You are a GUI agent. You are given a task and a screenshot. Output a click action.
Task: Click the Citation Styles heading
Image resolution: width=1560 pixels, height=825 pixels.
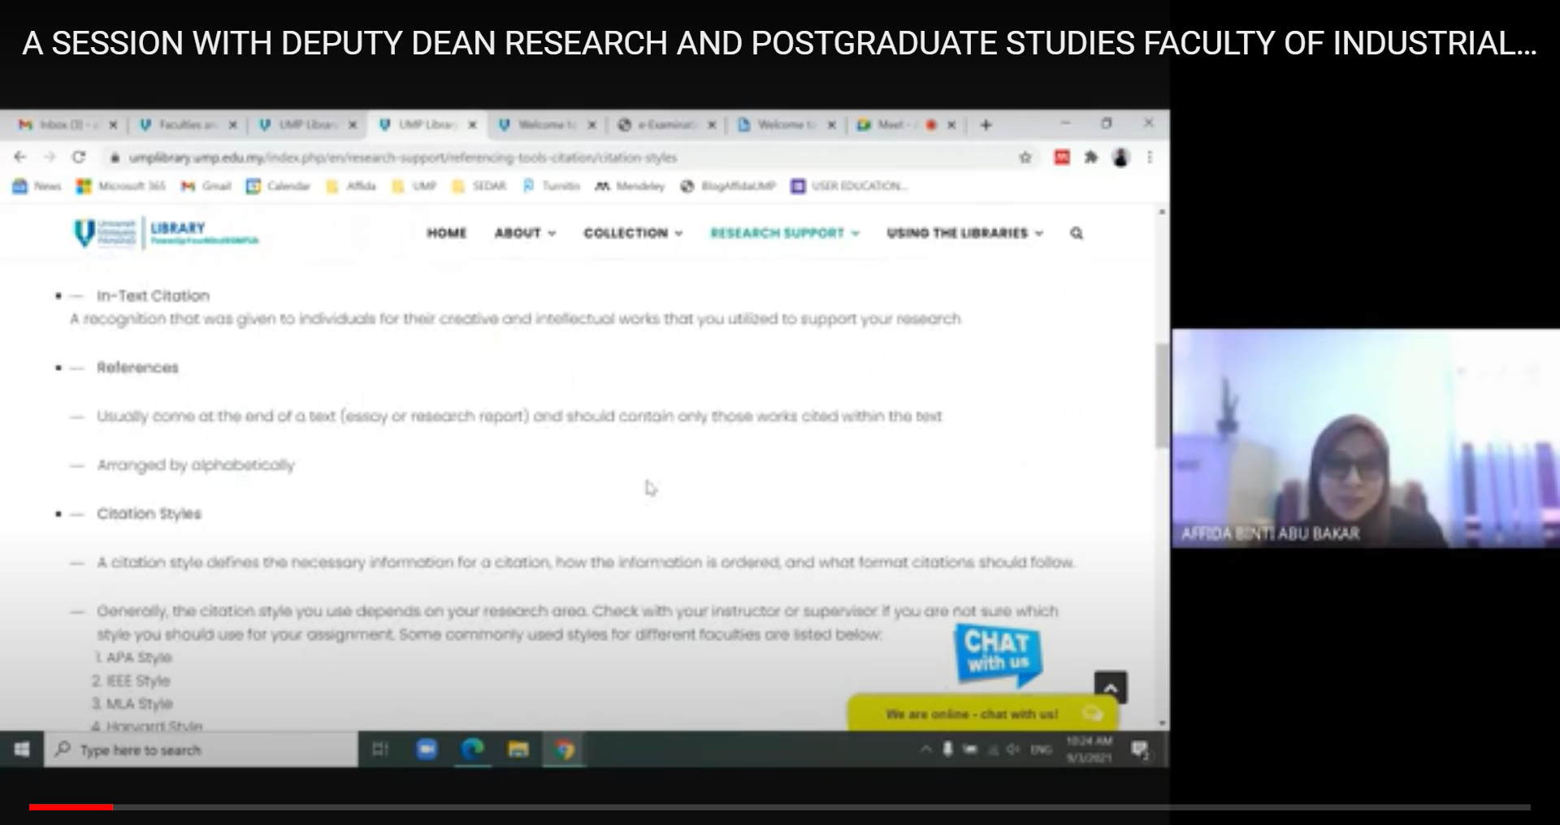(149, 513)
